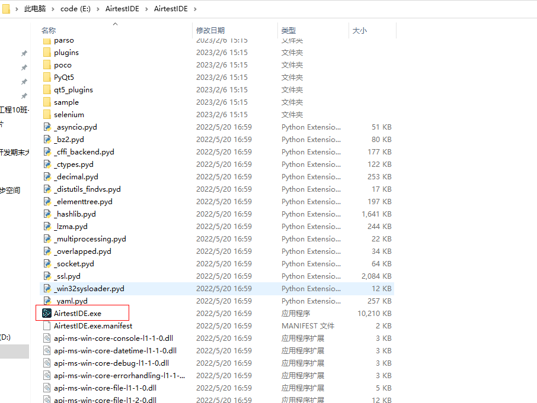The height and width of the screenshot is (403, 537).
Task: Click the 10,210 KB size value
Action: point(375,314)
